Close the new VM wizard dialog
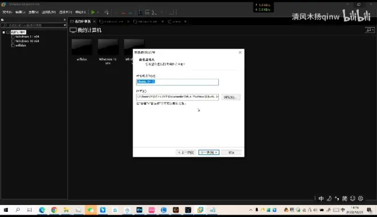This screenshot has height=217, width=377. [240, 52]
